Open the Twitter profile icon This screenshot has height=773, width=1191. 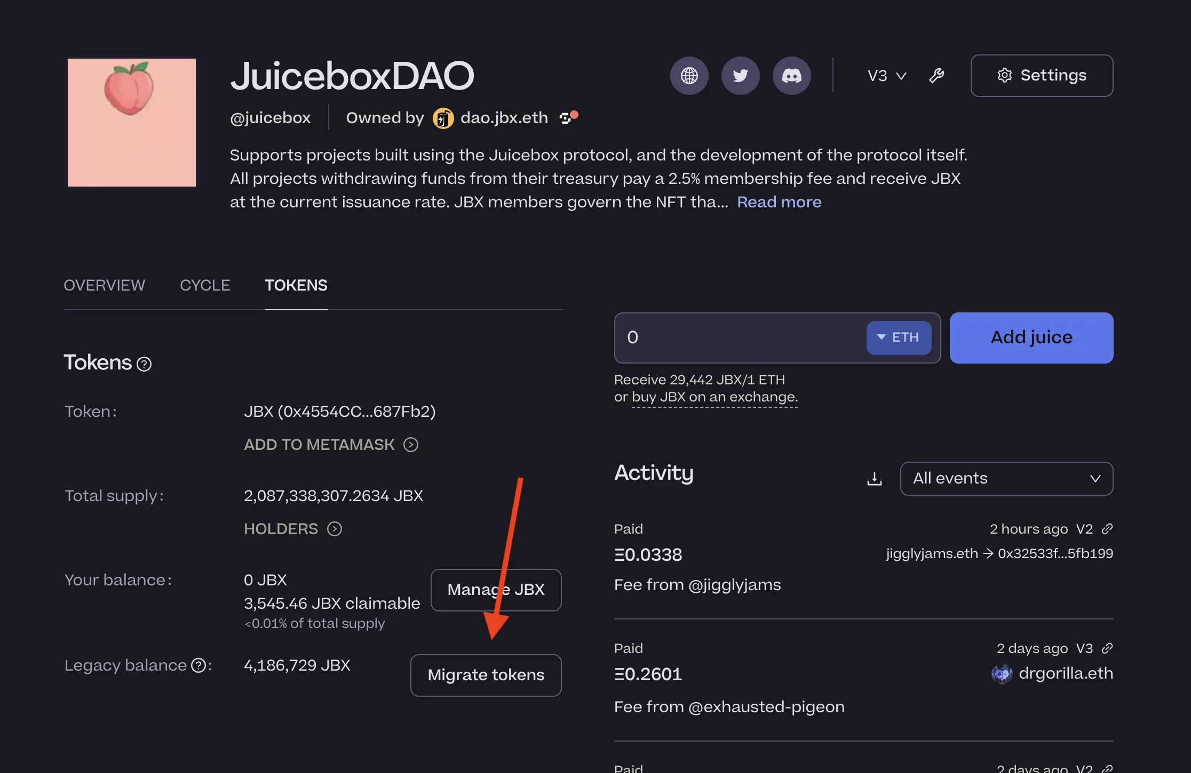click(740, 76)
